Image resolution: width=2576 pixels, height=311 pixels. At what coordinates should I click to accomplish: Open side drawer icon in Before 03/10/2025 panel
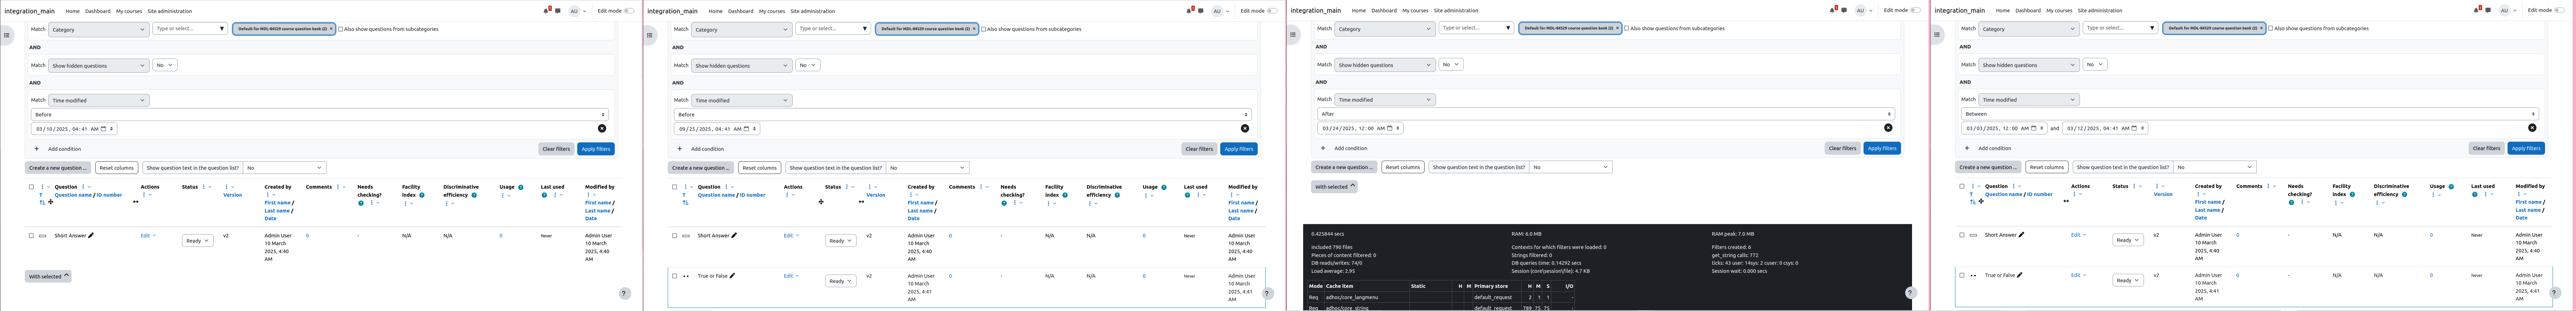click(7, 35)
